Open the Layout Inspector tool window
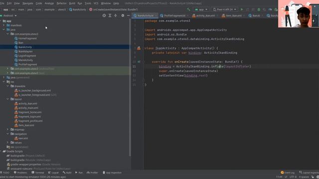The width and height of the screenshot is (319, 179). [x=309, y=173]
